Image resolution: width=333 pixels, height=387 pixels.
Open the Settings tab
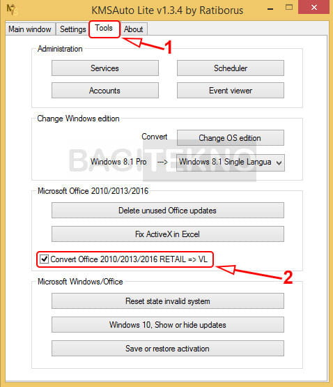click(72, 29)
